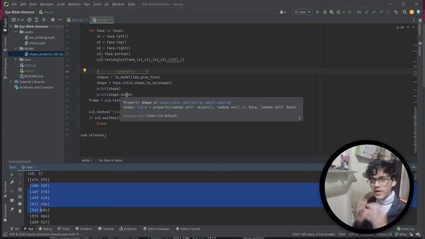Expand External Libraries node
Viewport: 425px width, 239px height.
click(x=11, y=82)
